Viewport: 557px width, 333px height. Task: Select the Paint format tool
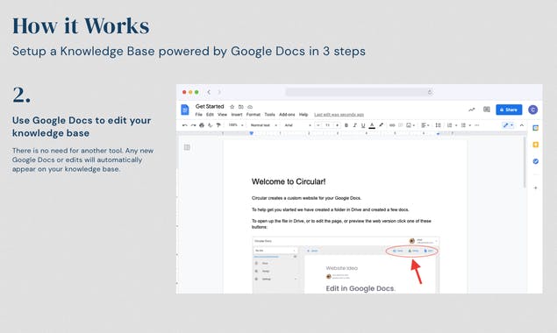click(218, 125)
